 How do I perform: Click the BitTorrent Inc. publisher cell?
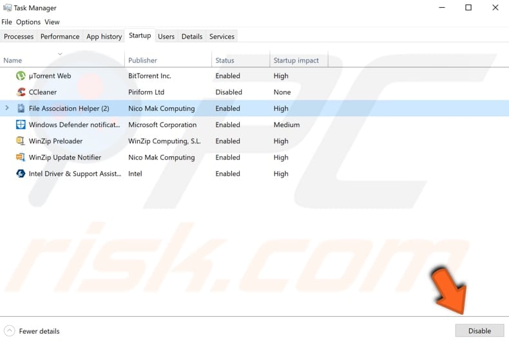149,76
